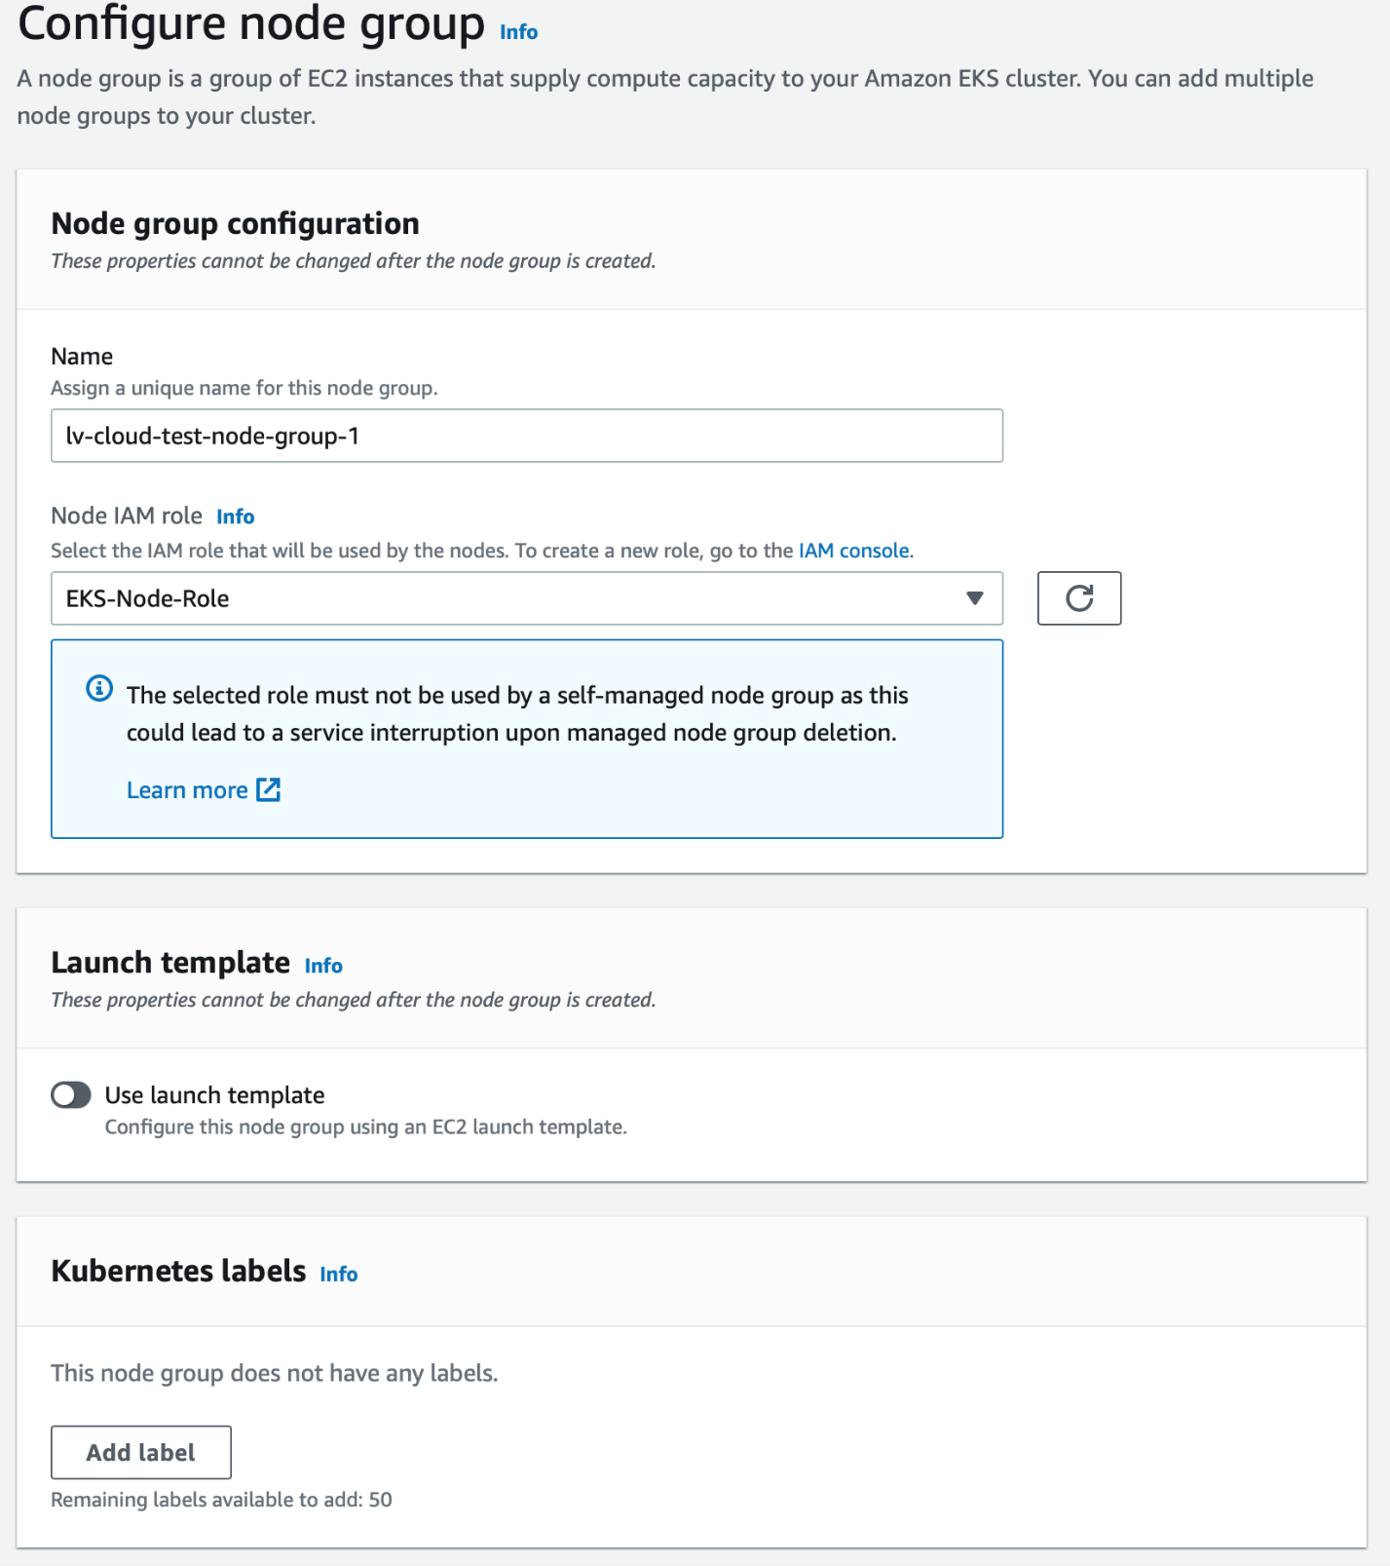The height and width of the screenshot is (1566, 1390).
Task: Open Info next to Node IAM role
Action: click(235, 516)
